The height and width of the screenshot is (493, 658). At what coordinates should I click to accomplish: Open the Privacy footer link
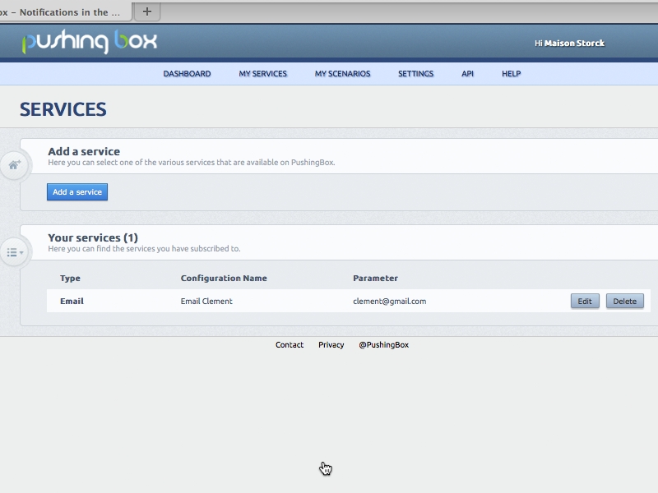pyautogui.click(x=331, y=345)
